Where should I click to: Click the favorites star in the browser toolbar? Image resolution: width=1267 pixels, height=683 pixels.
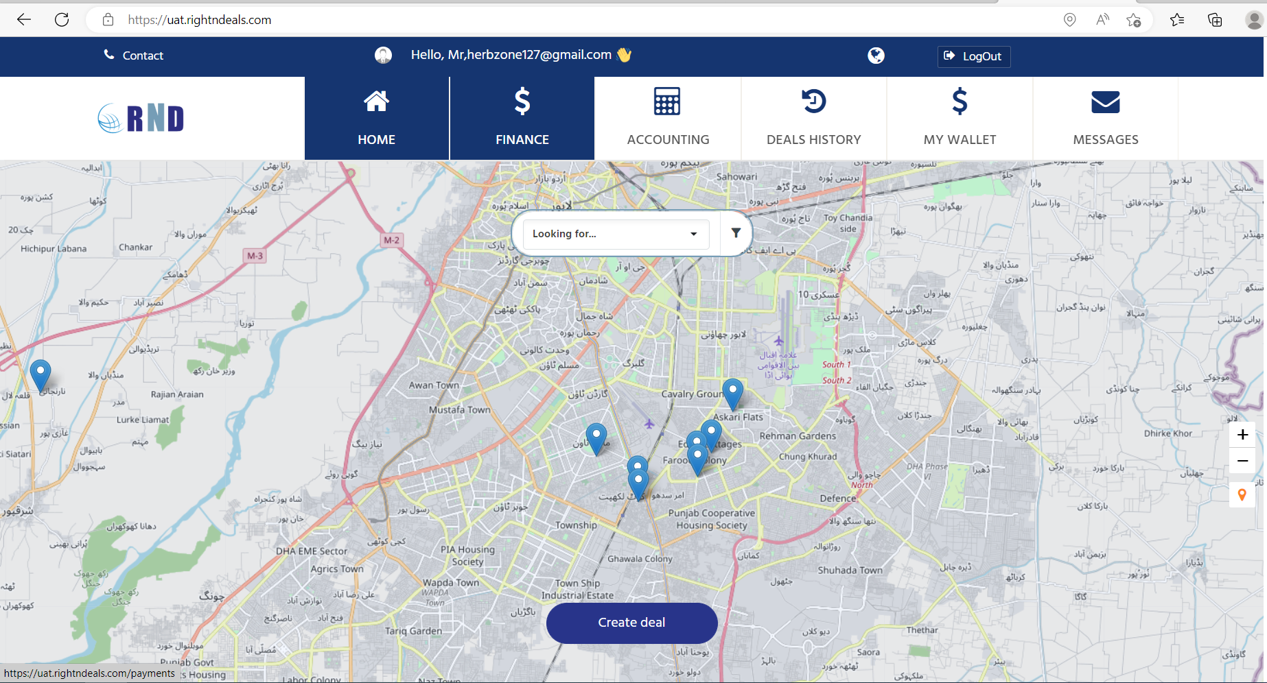point(1177,20)
